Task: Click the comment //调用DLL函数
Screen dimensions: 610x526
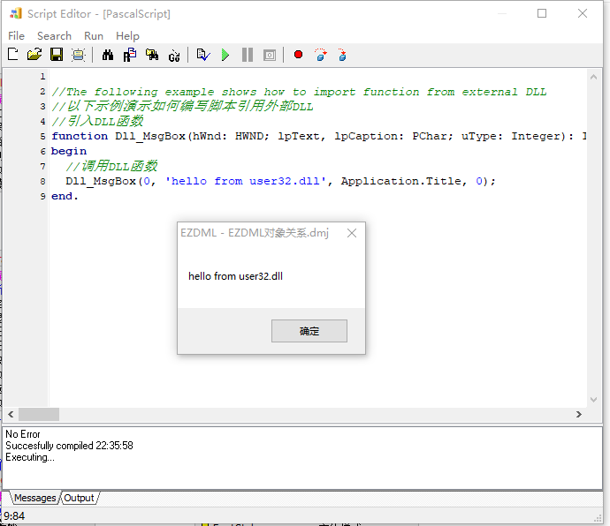Action: 111,166
